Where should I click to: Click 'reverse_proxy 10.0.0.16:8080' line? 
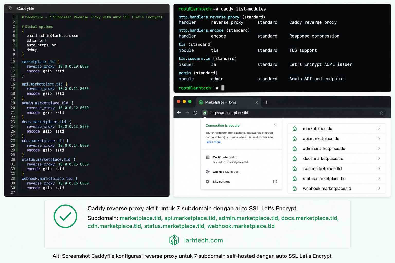pos(58,183)
